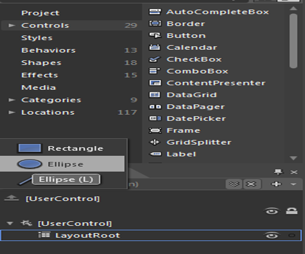Screen dimensions: 305x254
Task: Toggle the lock all padlock icon
Action: 292,211
